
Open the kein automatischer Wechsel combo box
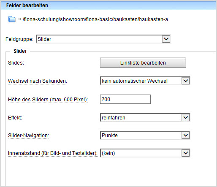point(145,81)
